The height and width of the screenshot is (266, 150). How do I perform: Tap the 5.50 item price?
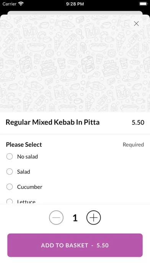[138, 122]
